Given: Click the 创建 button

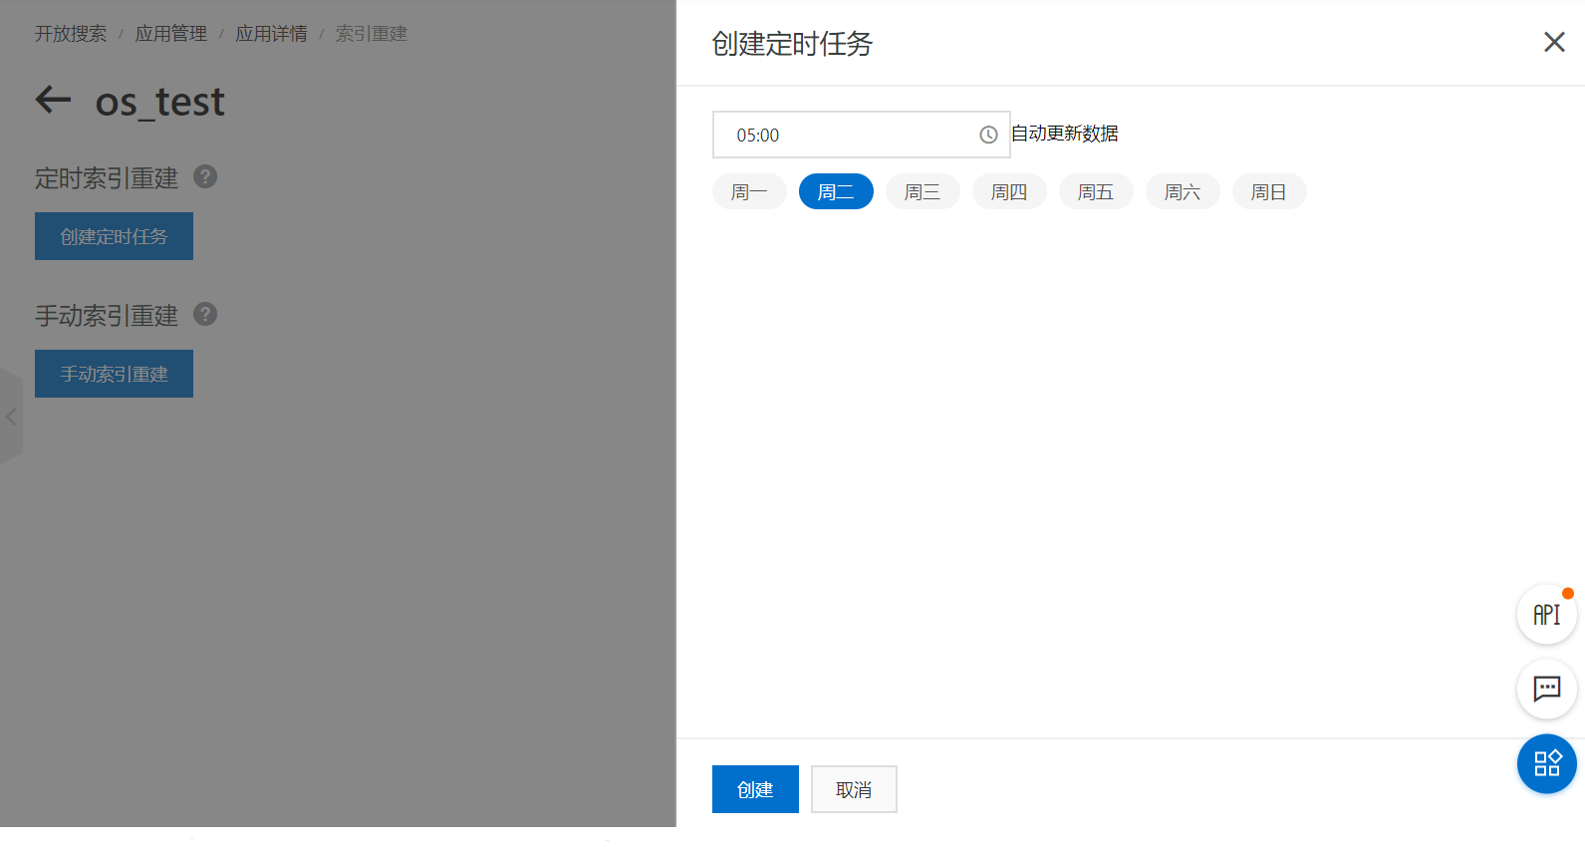Looking at the screenshot, I should coord(755,789).
